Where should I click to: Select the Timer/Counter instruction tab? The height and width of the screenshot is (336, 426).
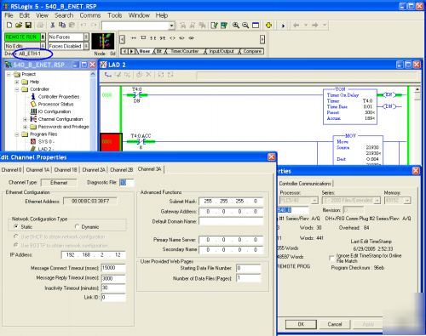click(185, 51)
